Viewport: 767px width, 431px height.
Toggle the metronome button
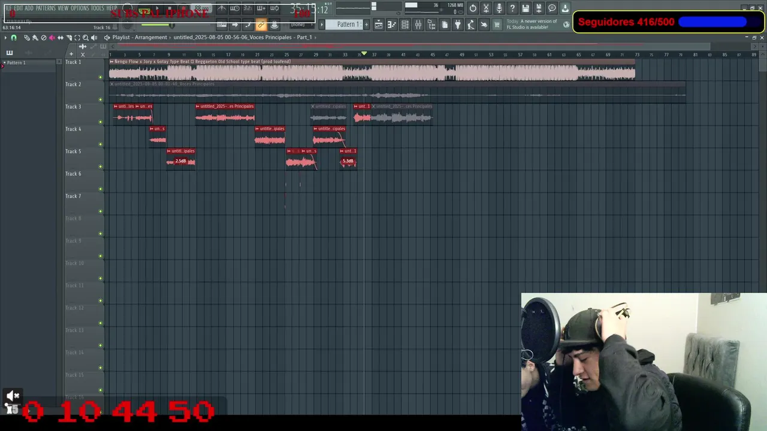click(222, 8)
